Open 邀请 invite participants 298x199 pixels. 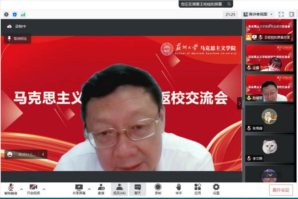click(x=101, y=189)
